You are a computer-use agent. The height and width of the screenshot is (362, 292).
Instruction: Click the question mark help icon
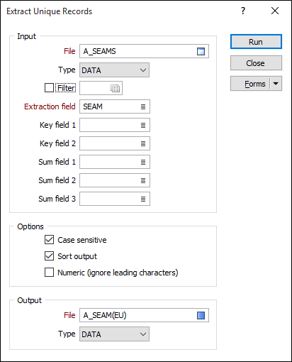point(243,11)
